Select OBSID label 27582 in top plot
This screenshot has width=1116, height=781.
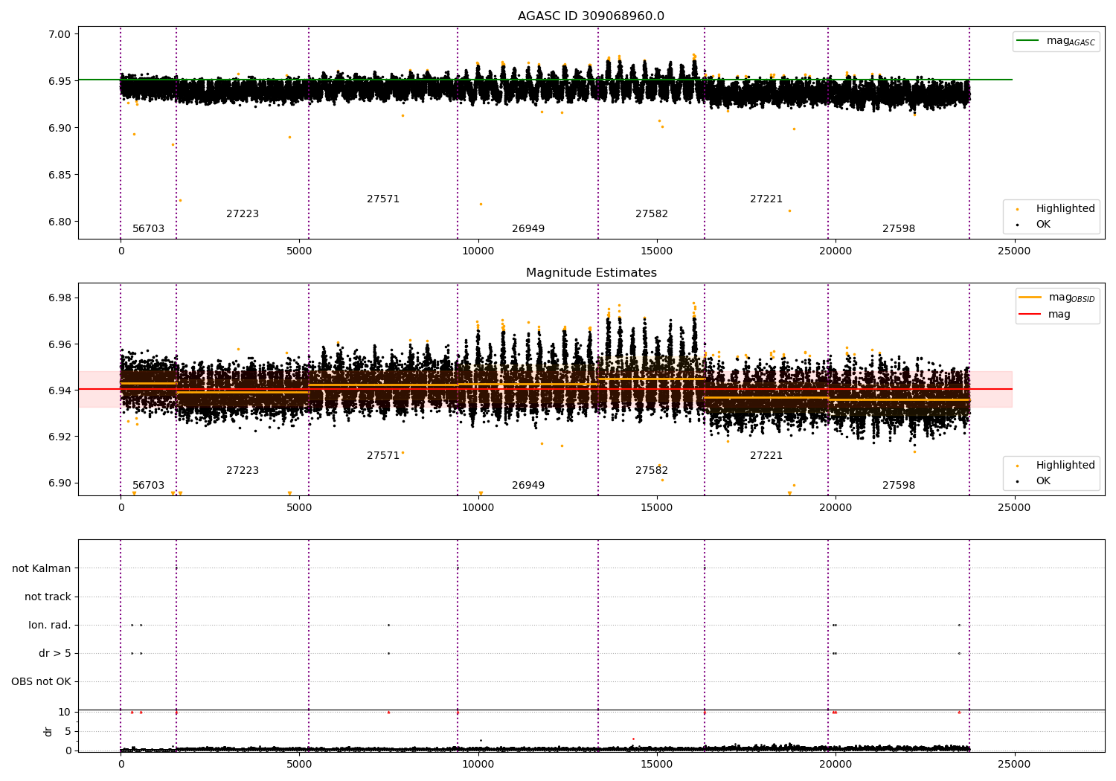[652, 214]
